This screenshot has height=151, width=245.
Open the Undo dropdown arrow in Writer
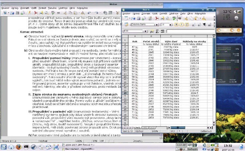93,13
